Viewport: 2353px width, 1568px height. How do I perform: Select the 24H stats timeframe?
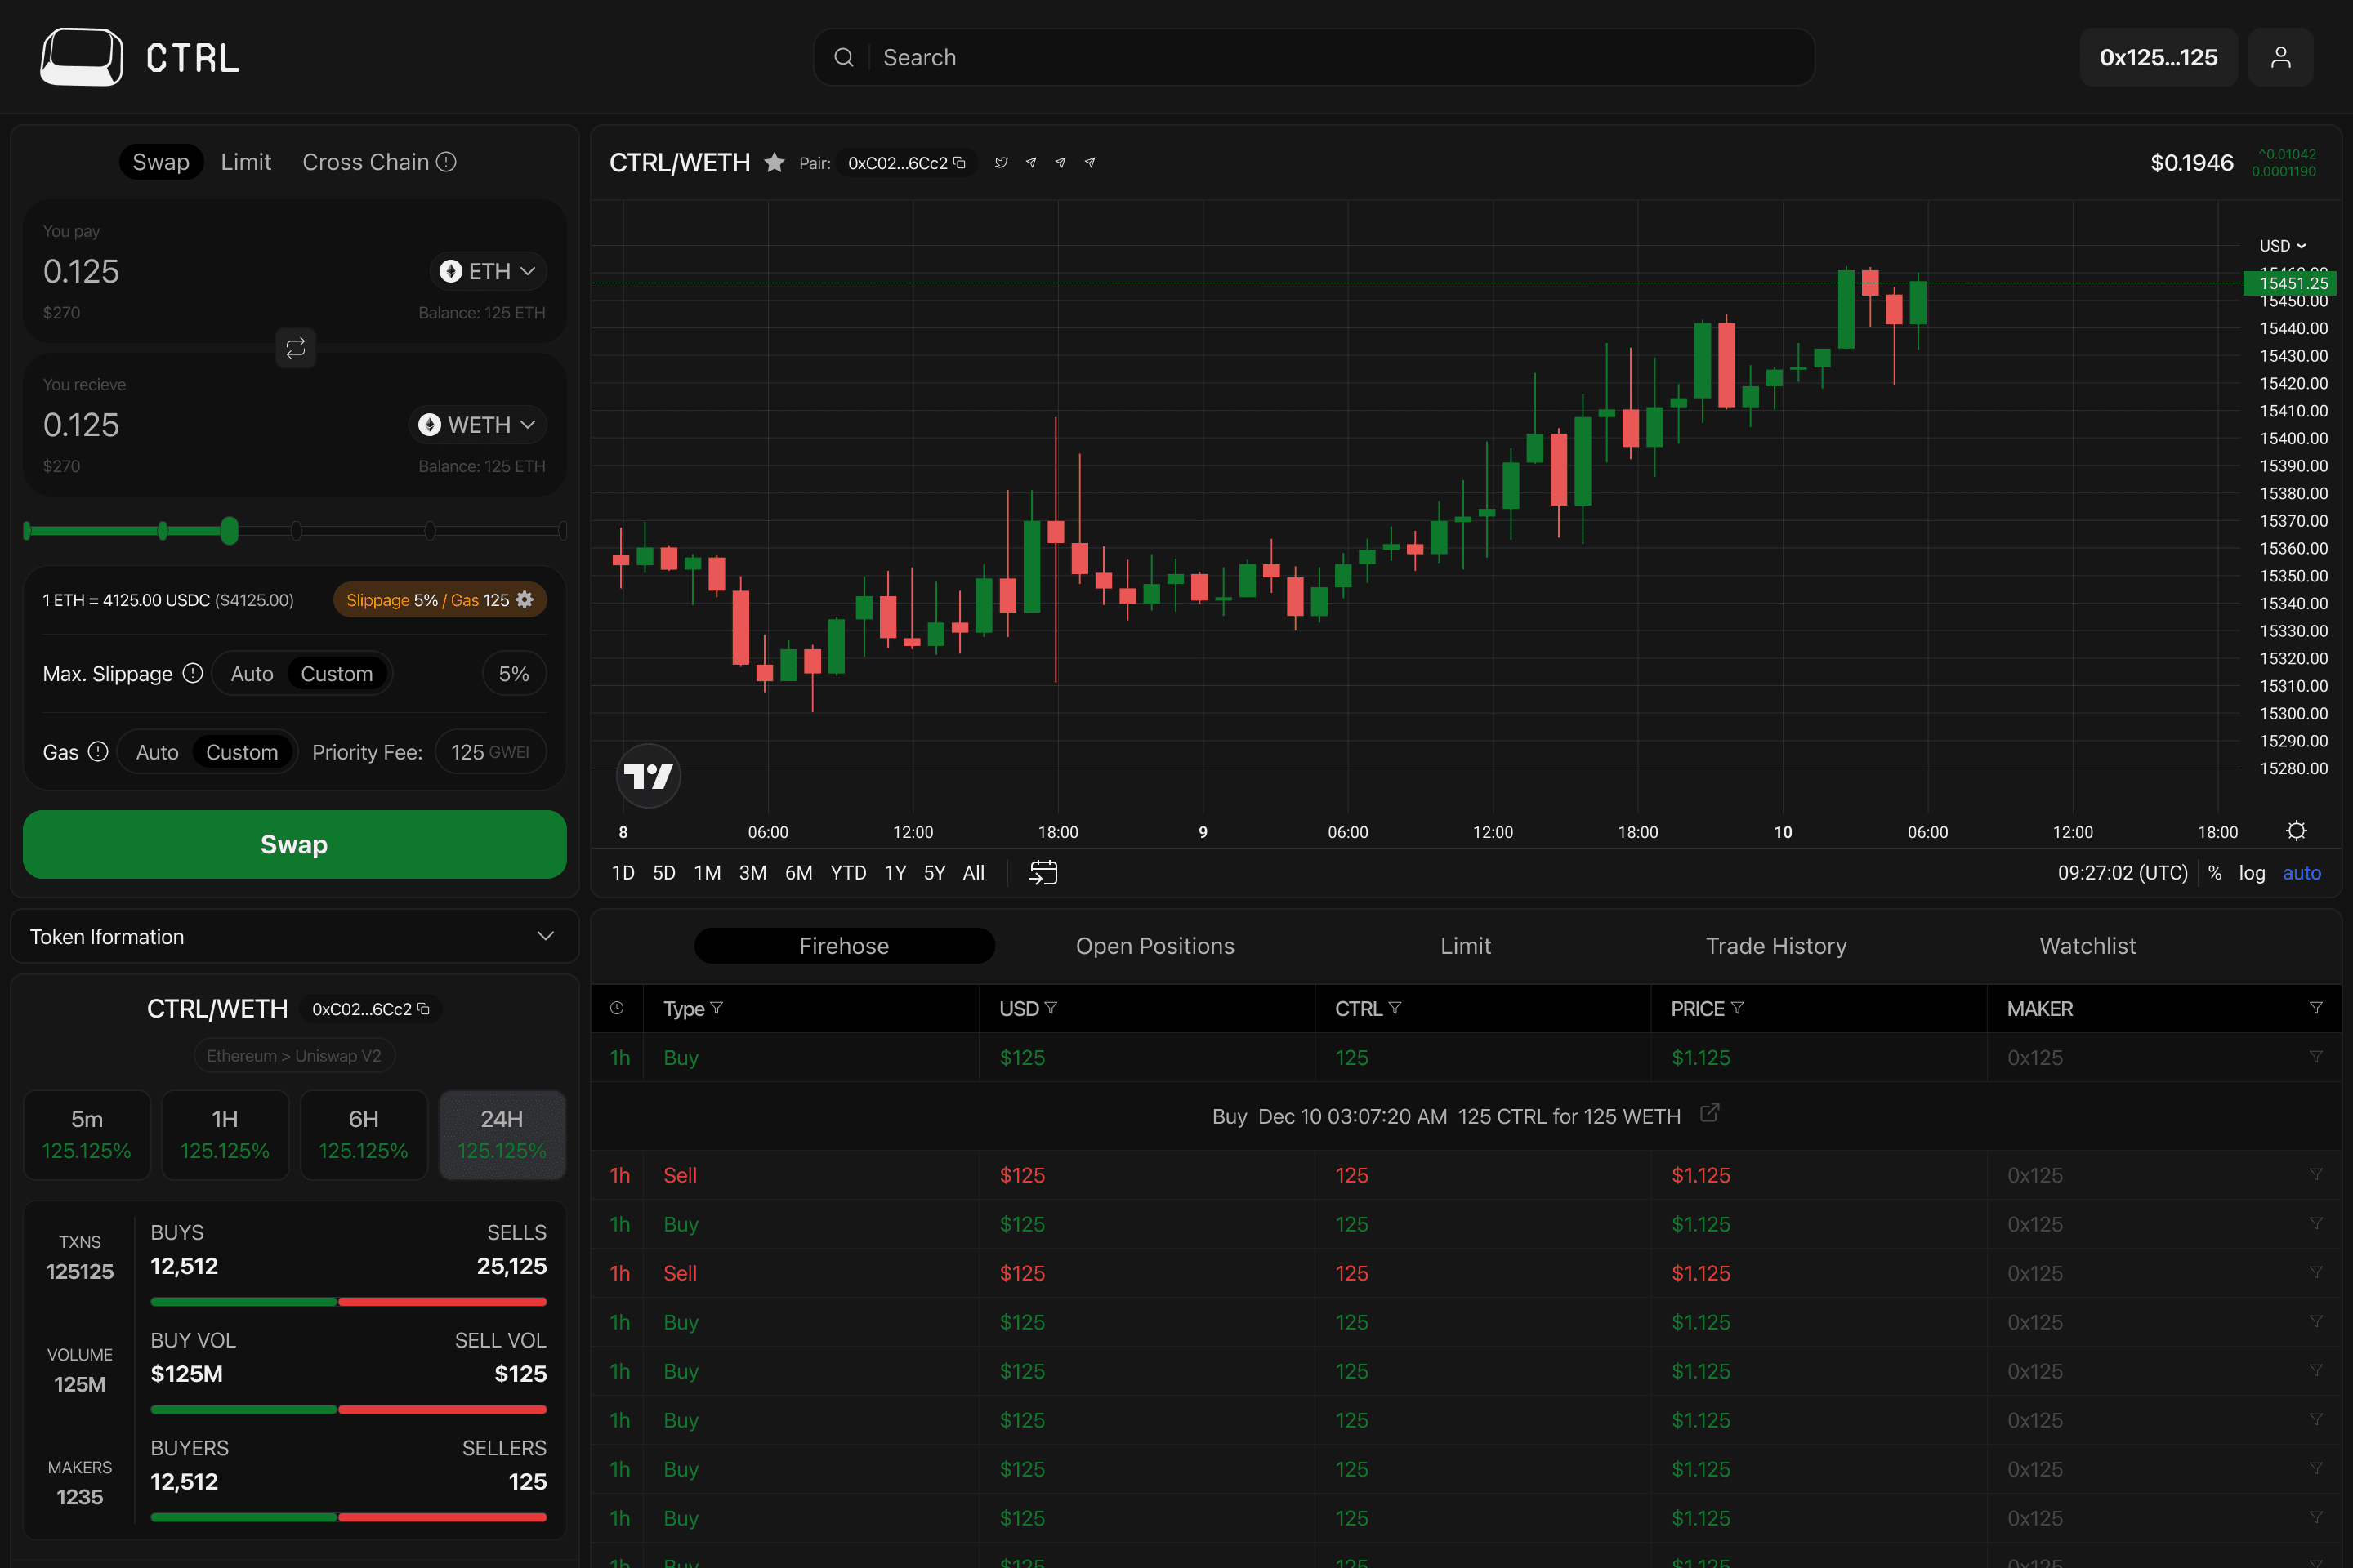click(502, 1135)
